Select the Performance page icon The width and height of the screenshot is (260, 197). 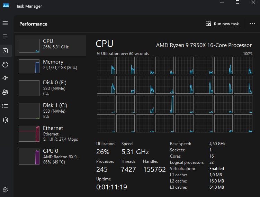[x=5, y=51]
